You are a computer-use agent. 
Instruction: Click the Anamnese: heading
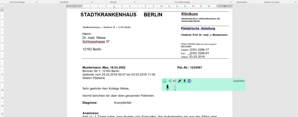[x=91, y=113]
